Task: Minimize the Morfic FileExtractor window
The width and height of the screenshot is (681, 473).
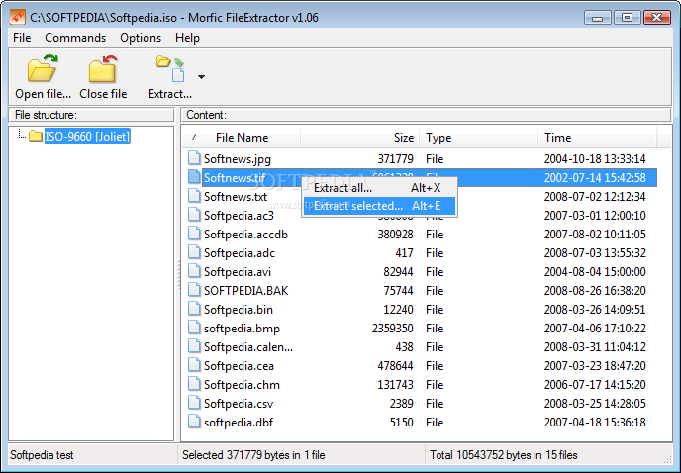Action: click(x=598, y=18)
